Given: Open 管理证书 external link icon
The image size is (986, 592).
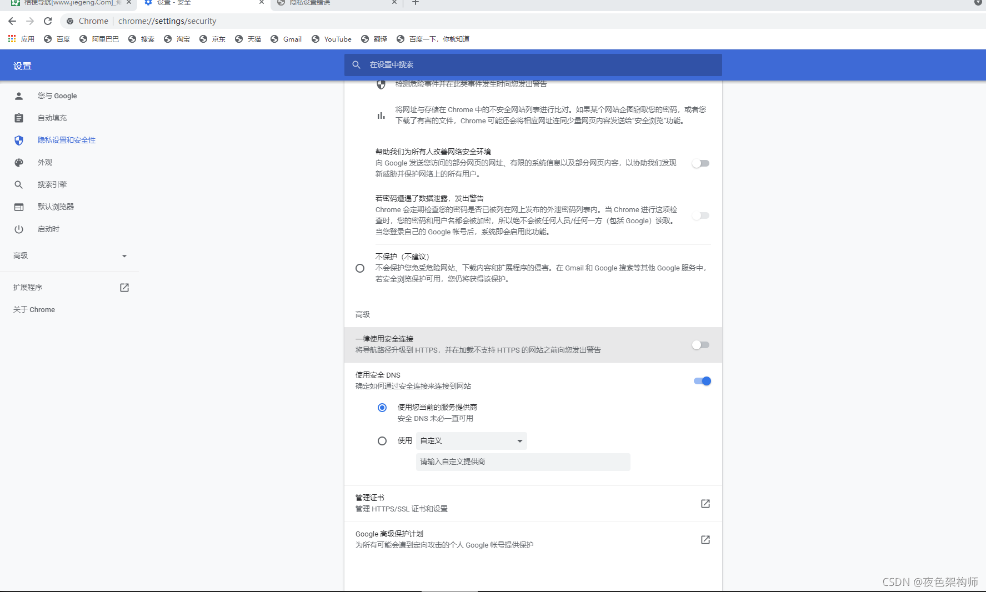Looking at the screenshot, I should tap(705, 504).
